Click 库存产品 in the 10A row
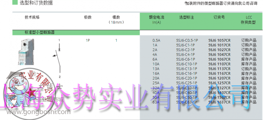 [249, 64]
